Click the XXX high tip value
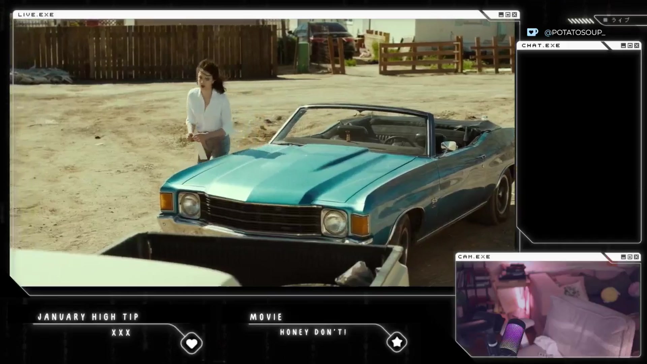647x364 pixels. pos(121,333)
